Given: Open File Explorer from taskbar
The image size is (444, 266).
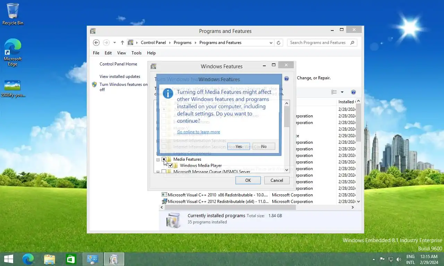Looking at the screenshot, I should 50,259.
